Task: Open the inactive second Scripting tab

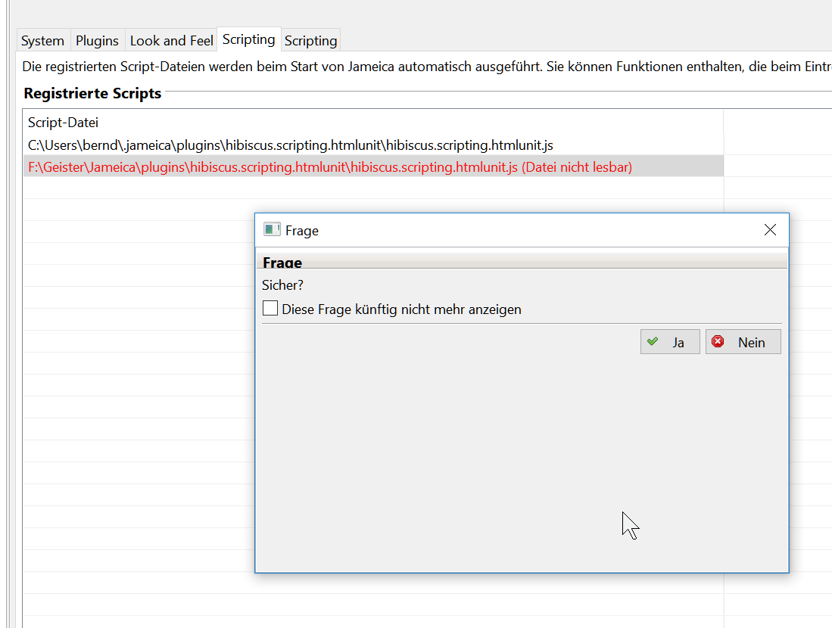Action: [x=310, y=41]
